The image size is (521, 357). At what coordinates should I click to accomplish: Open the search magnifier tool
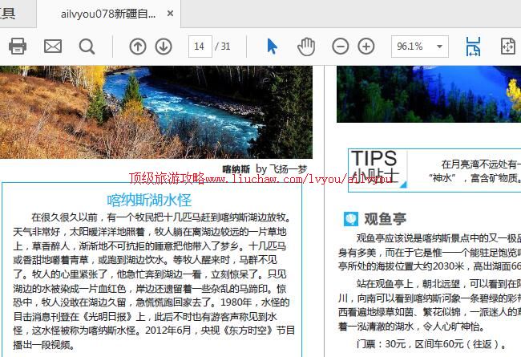(87, 47)
